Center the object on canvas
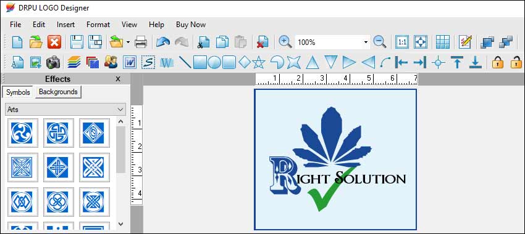 point(439,62)
